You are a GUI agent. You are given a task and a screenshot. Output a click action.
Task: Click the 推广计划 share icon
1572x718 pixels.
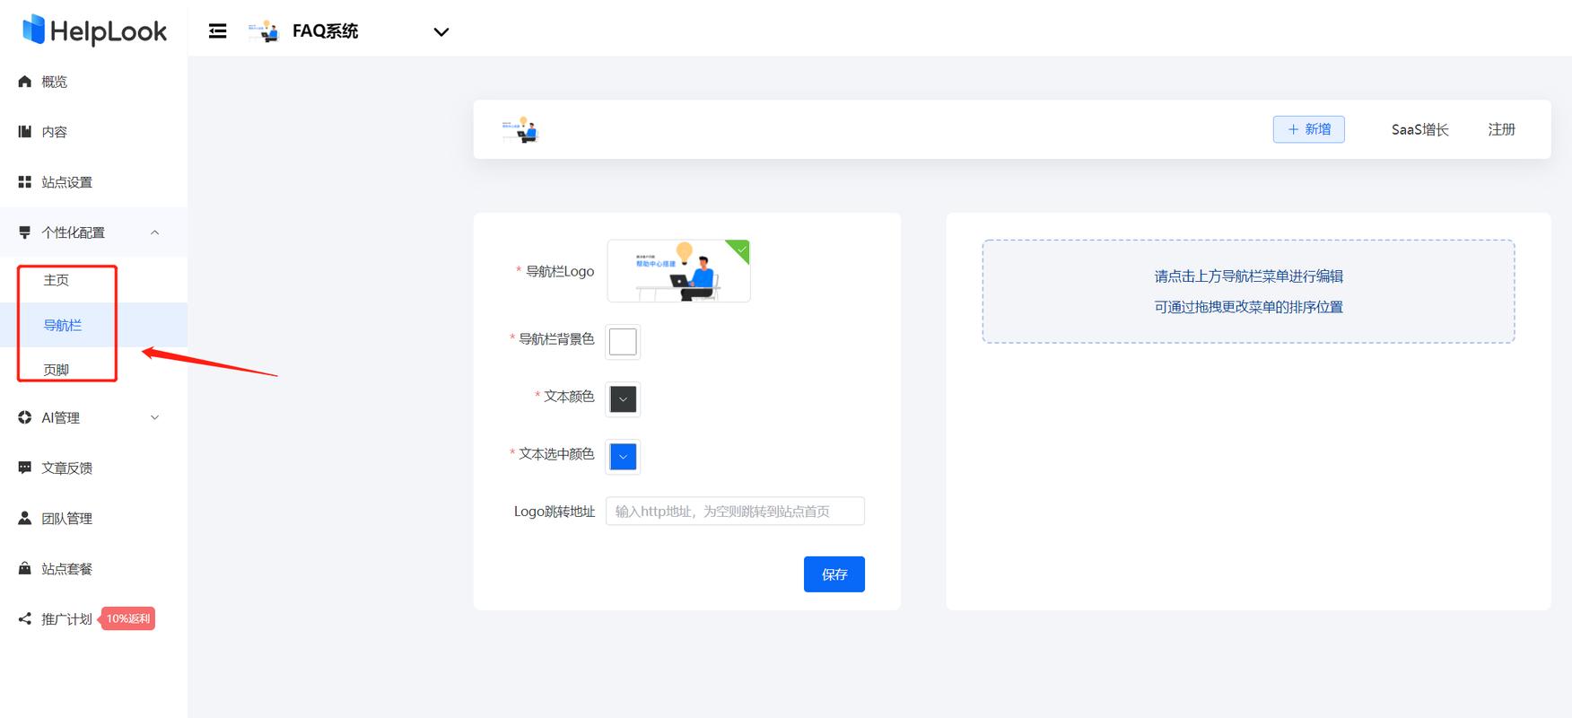click(25, 618)
